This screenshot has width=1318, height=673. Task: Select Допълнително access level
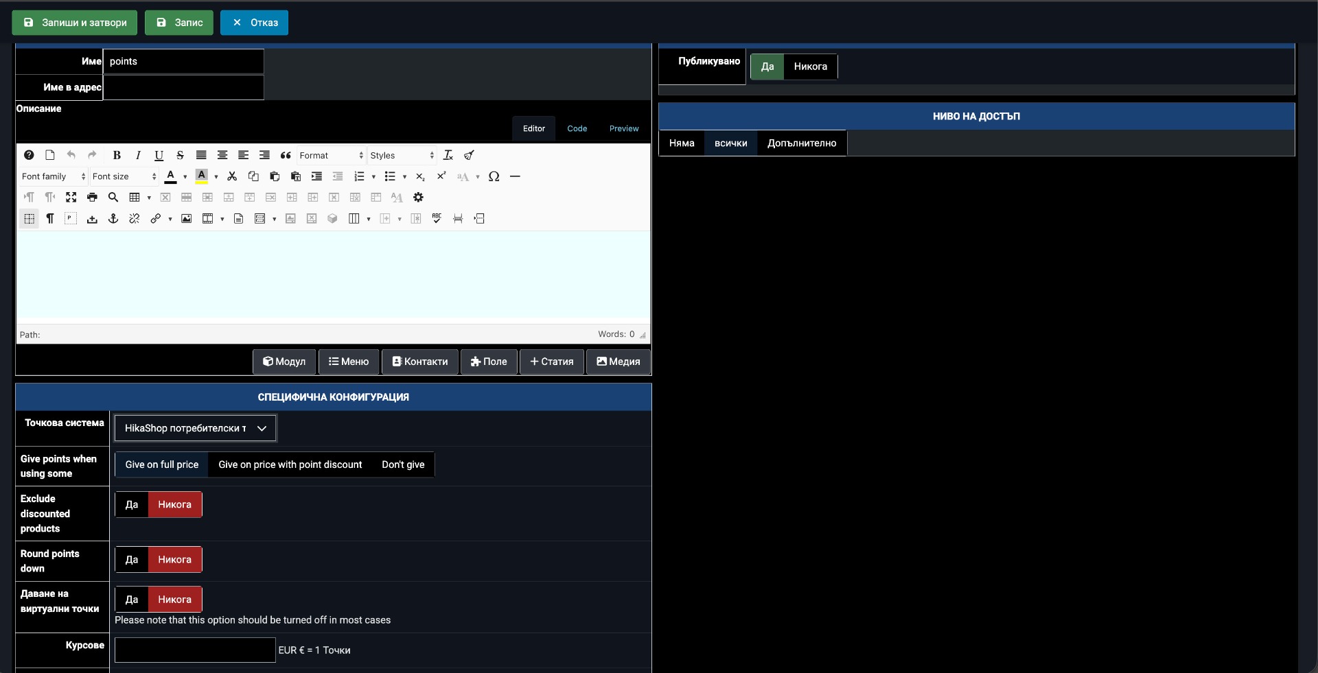[802, 143]
